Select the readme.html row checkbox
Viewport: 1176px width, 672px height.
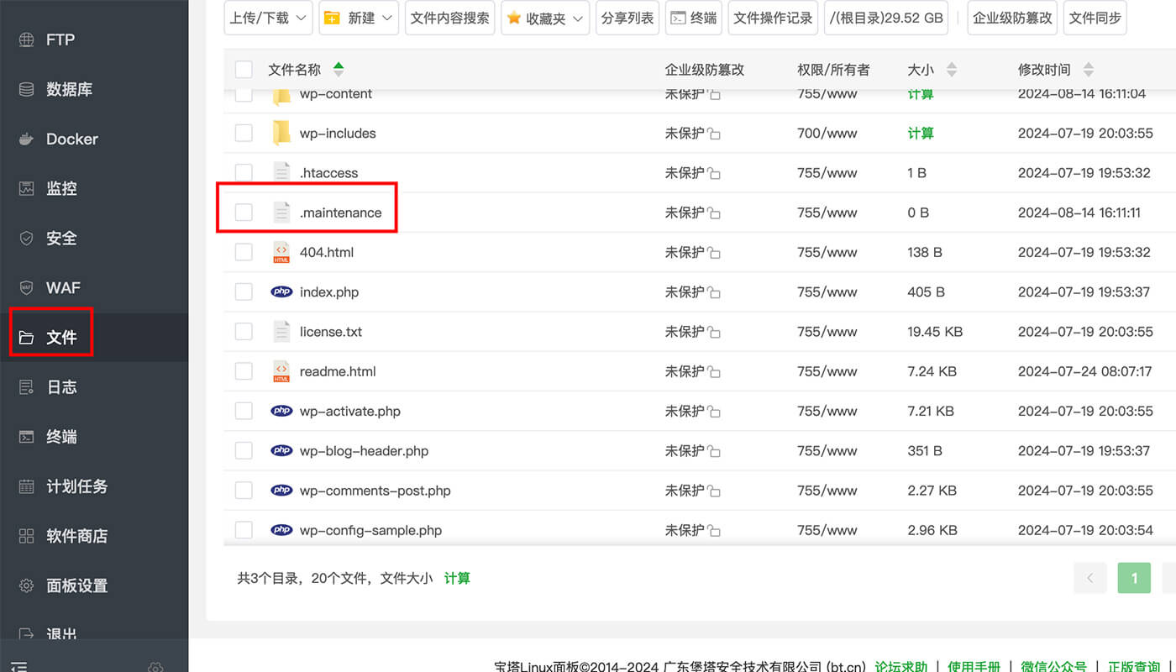(244, 371)
